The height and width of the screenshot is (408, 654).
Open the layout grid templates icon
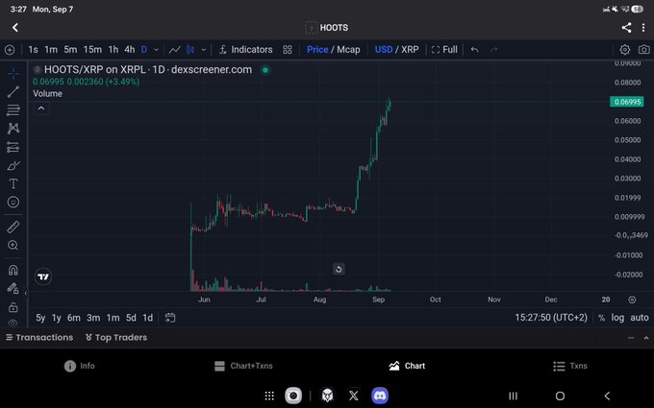(x=288, y=50)
